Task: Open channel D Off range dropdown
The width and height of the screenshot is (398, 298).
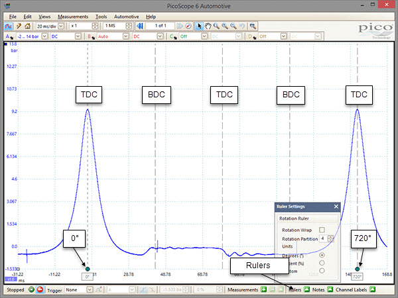Action: [283, 36]
